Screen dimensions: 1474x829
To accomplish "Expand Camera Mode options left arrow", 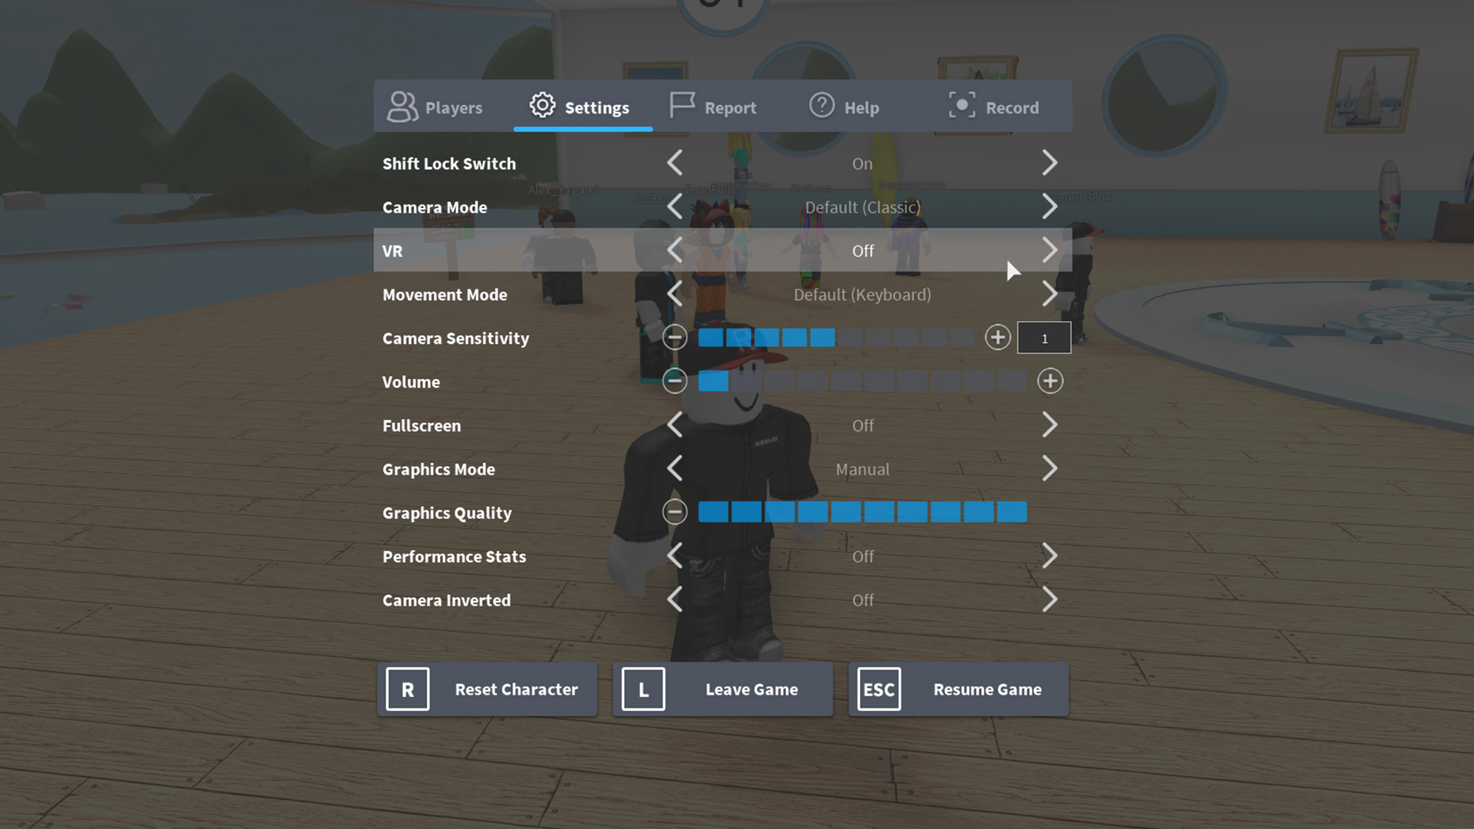I will pyautogui.click(x=676, y=206).
